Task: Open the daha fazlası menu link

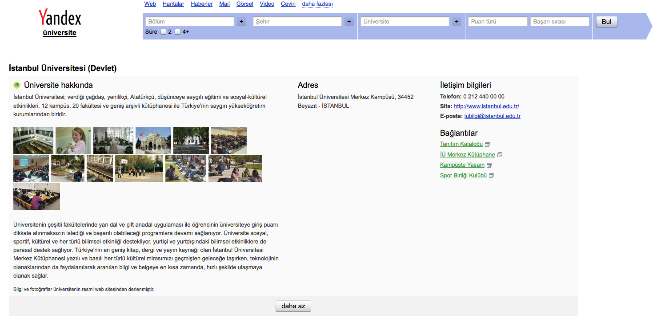Action: click(x=317, y=4)
